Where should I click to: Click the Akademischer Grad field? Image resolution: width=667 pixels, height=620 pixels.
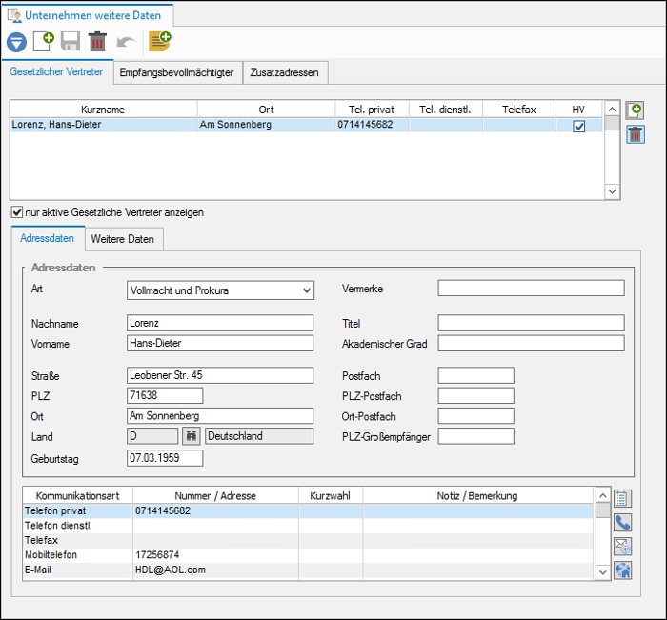tap(532, 343)
